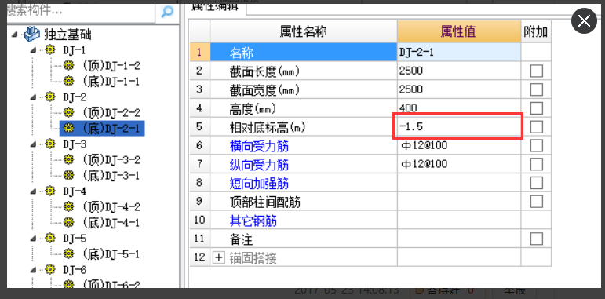Select (底)DJ-5-1 in the tree
Viewport: 605px width, 299px height.
111,253
